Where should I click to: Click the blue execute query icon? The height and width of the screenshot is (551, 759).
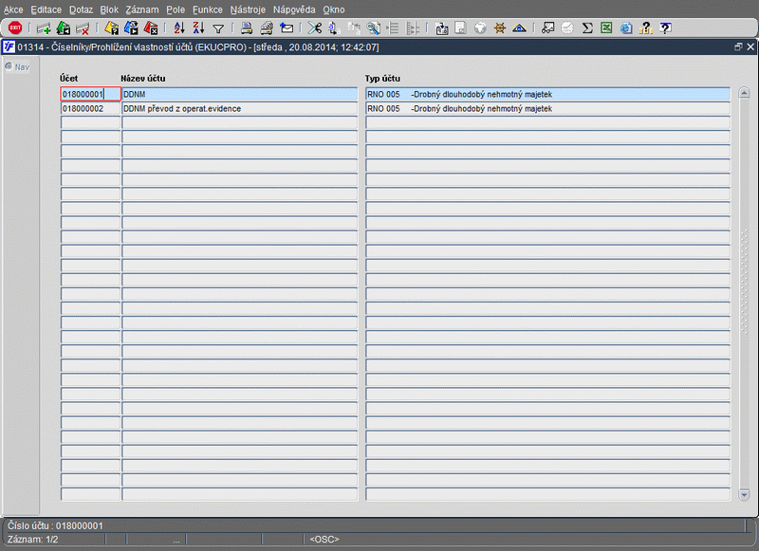click(x=131, y=28)
